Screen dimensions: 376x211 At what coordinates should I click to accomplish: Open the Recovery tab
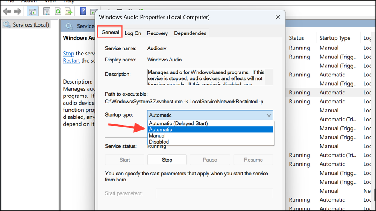157,33
